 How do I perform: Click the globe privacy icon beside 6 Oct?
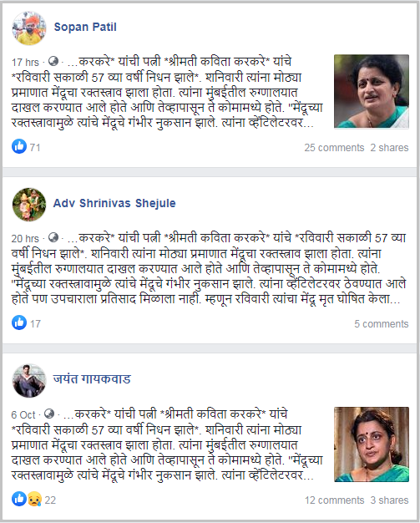click(49, 414)
